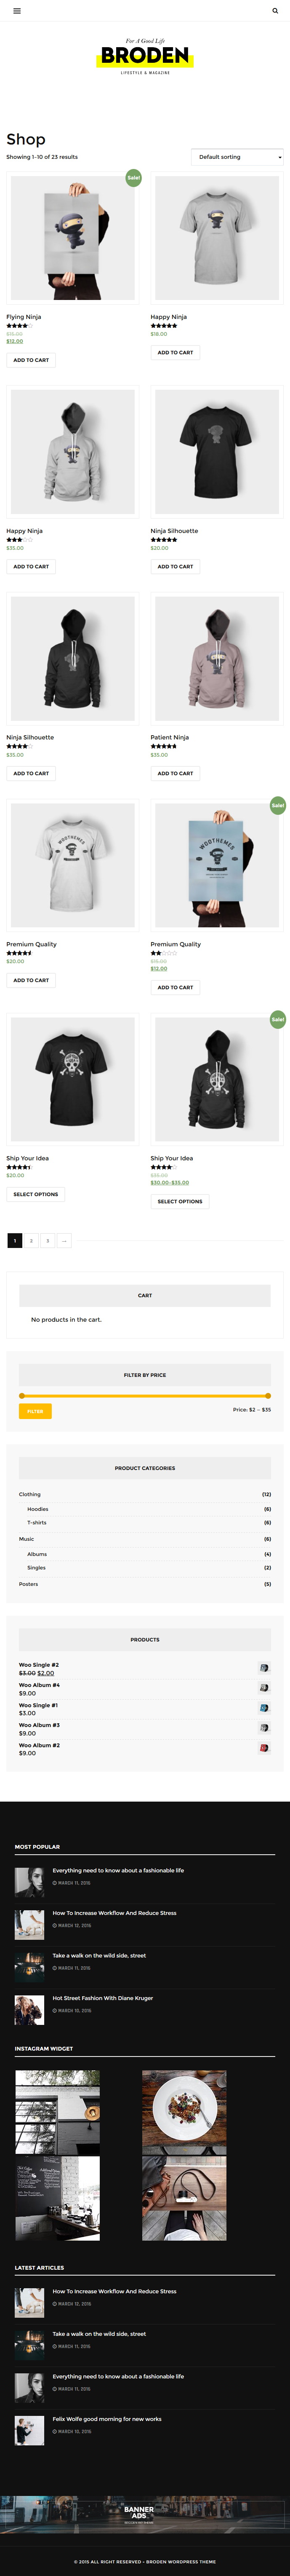Viewport: 290px width, 2576px height.
Task: Click the yellow Filter button
Action: pyautogui.click(x=35, y=1411)
